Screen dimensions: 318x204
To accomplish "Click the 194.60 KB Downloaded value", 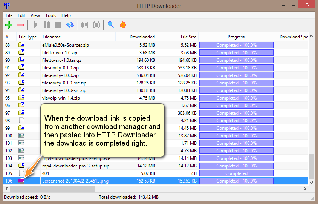I will click(x=145, y=60).
